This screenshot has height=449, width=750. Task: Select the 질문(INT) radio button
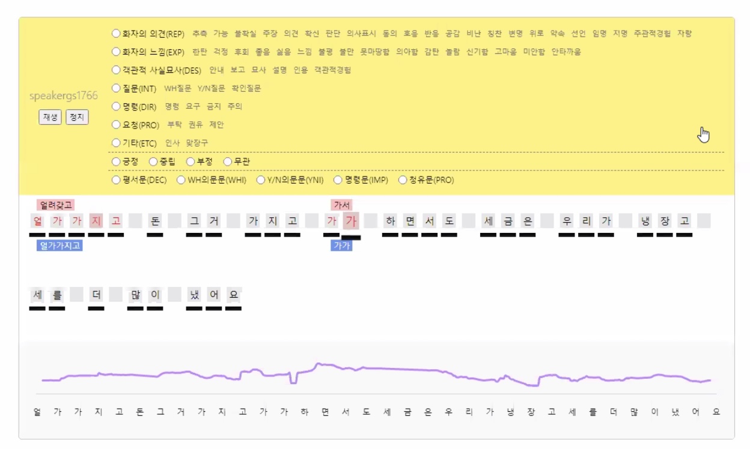(x=116, y=88)
